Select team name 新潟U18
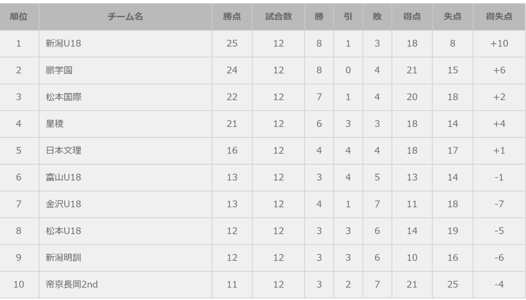This screenshot has height=300, width=526. pyautogui.click(x=63, y=43)
